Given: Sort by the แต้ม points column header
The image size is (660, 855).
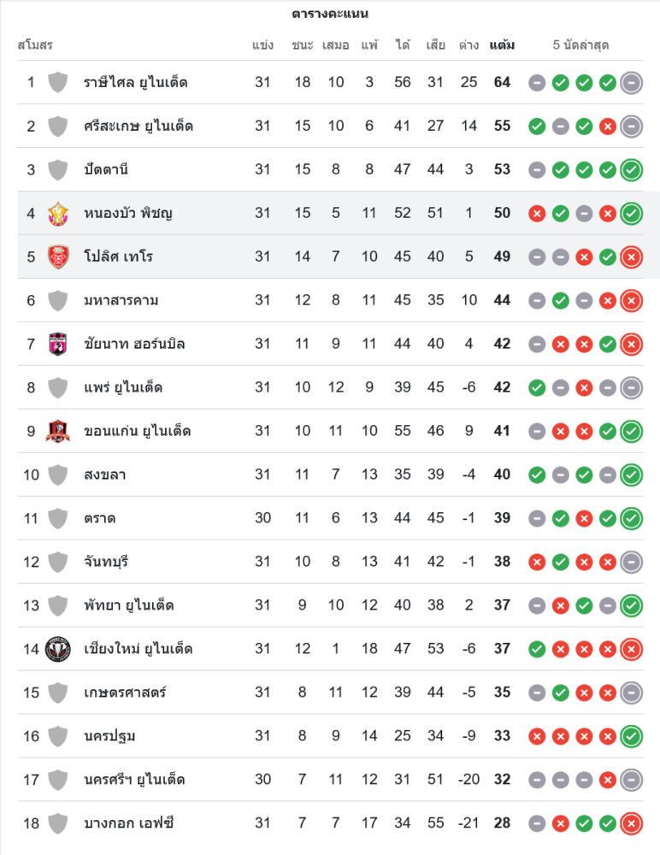Looking at the screenshot, I should tap(502, 45).
